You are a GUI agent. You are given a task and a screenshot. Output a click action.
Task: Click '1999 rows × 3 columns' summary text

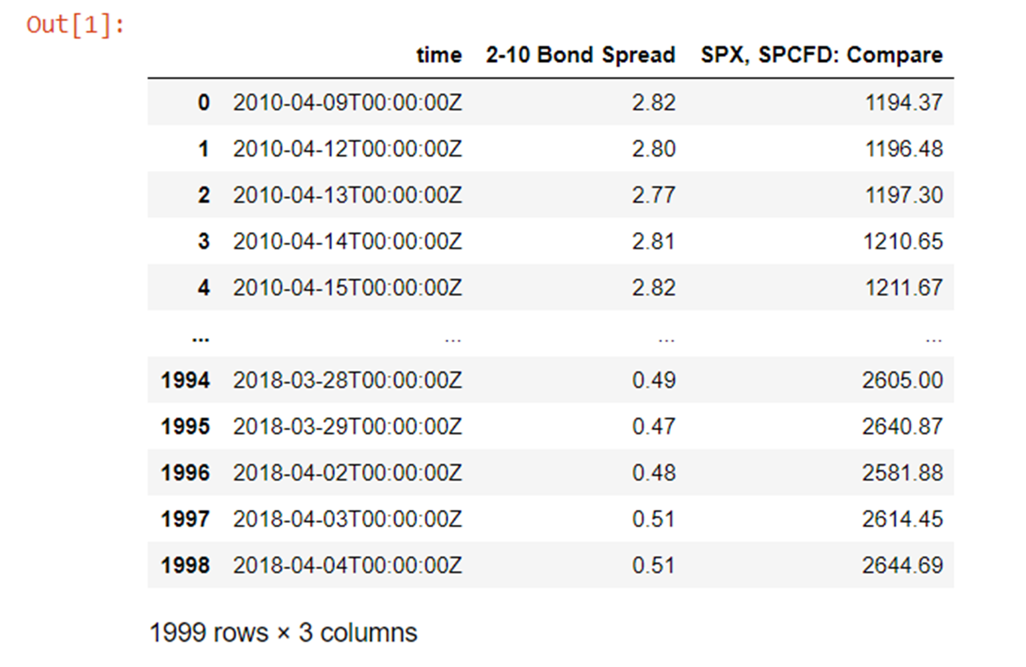point(283,633)
